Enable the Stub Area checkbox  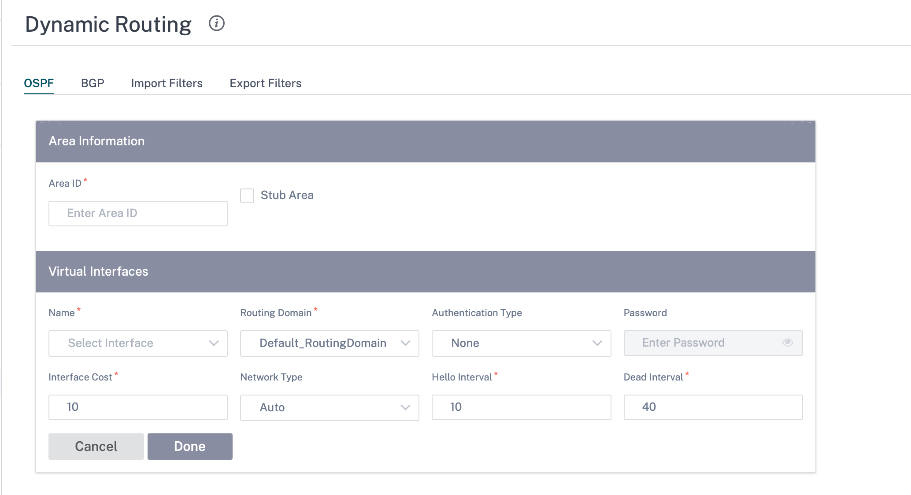(x=247, y=196)
